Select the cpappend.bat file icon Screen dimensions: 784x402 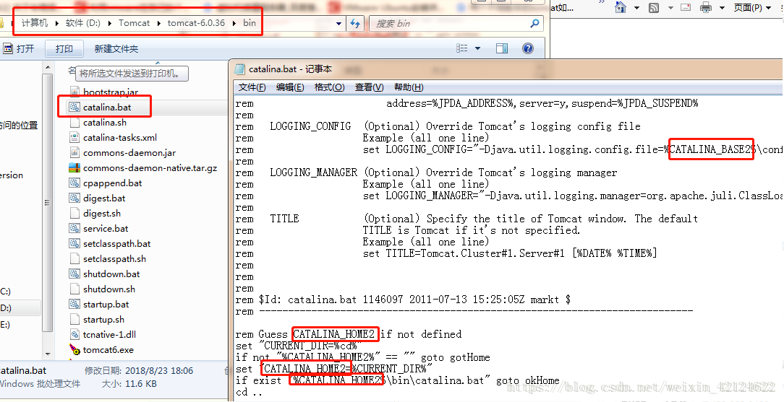(74, 183)
